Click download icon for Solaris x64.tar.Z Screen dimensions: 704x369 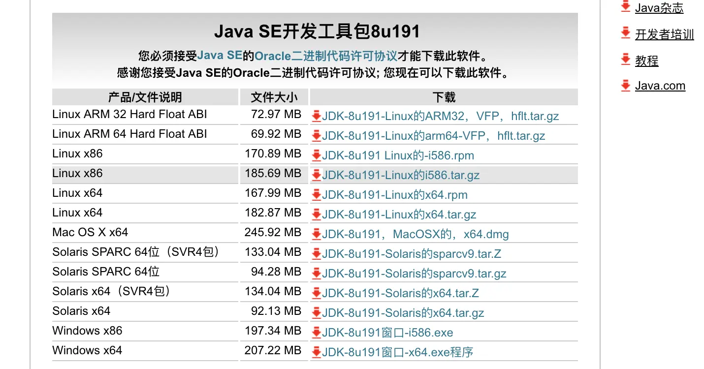pos(317,294)
